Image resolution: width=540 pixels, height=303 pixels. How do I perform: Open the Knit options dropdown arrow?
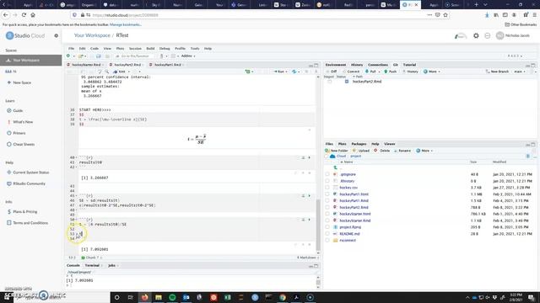click(x=129, y=72)
